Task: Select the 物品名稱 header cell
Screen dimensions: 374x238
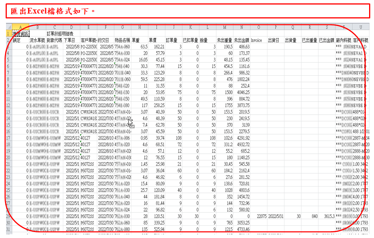Action: [122, 40]
